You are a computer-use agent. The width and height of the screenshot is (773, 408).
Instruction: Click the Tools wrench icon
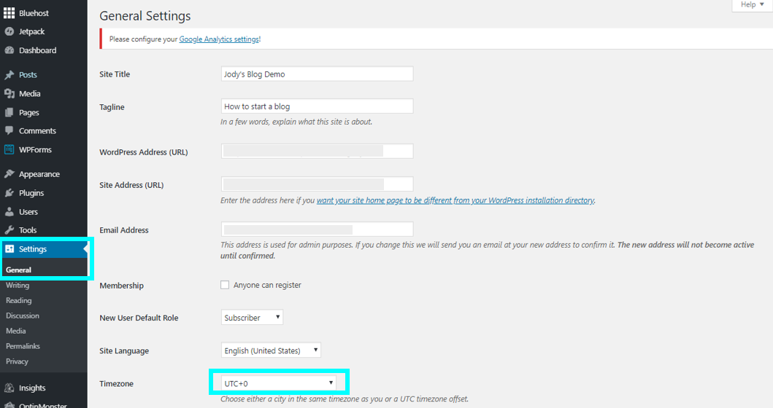tap(9, 229)
